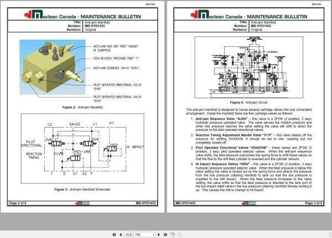The width and height of the screenshot is (332, 238).
Task: Click the Revision: Original value on page 3
Action: click(x=257, y=30)
